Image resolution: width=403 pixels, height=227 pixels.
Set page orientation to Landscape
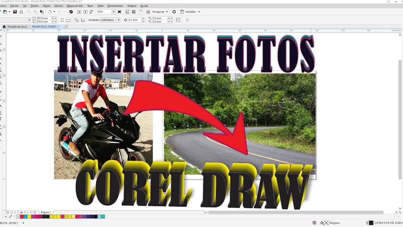tap(68, 20)
